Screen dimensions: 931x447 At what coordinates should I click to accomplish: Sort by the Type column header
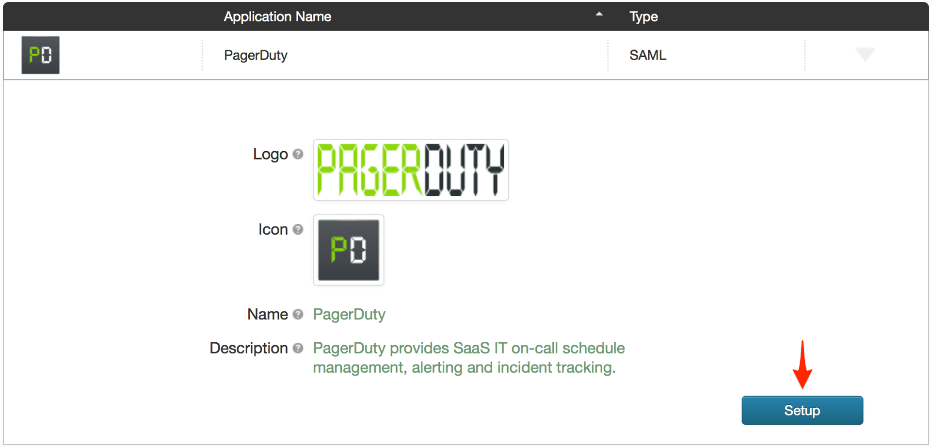click(643, 17)
